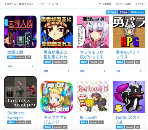The height and width of the screenshot is (130, 148).
Task: Click the Facebook Share button
Action: coord(123,12)
